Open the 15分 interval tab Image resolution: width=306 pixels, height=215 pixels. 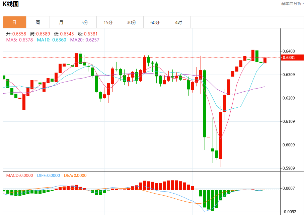coord(108,22)
